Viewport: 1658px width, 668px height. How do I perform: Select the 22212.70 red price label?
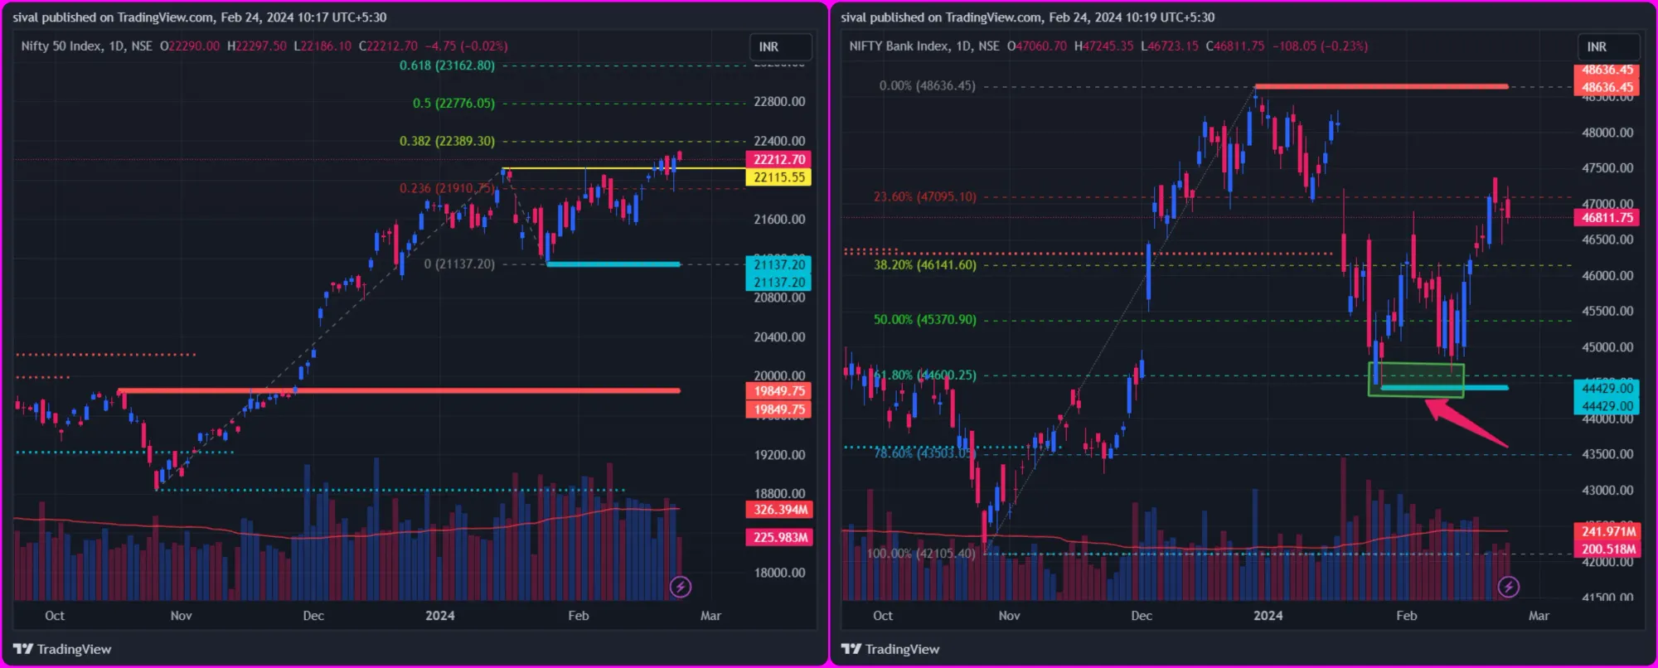(x=778, y=159)
